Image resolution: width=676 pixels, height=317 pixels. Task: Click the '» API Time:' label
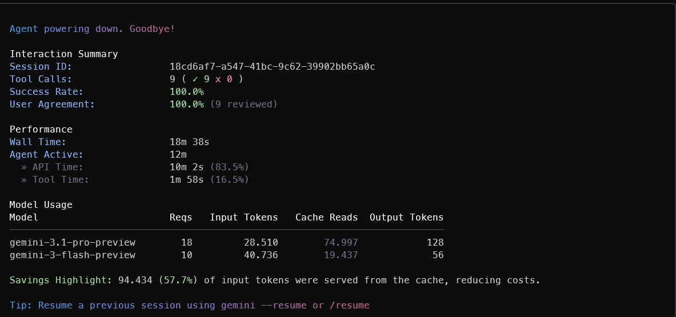[52, 167]
